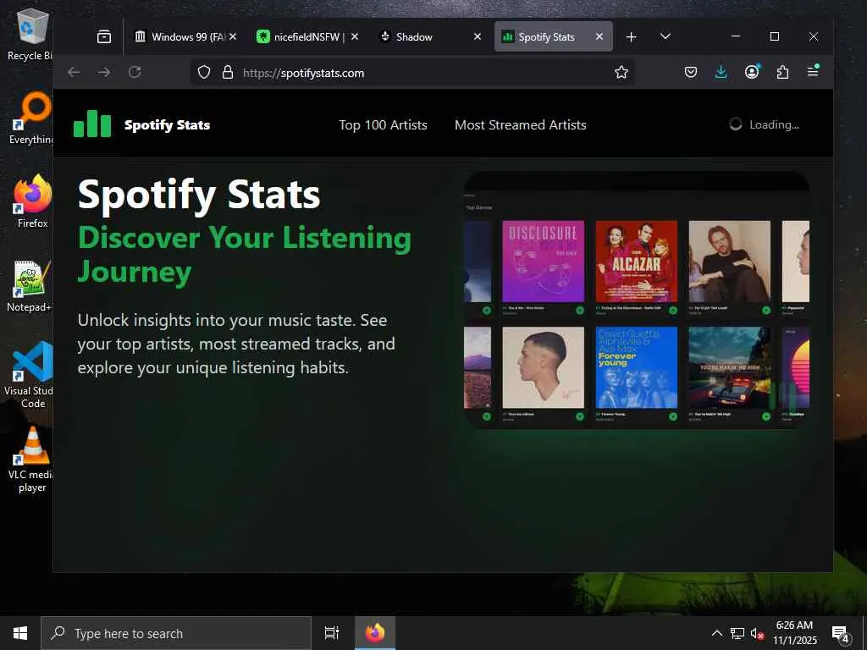Viewport: 867px width, 650px height.
Task: Click the Forever Young album cover thumbnail
Action: pos(636,367)
